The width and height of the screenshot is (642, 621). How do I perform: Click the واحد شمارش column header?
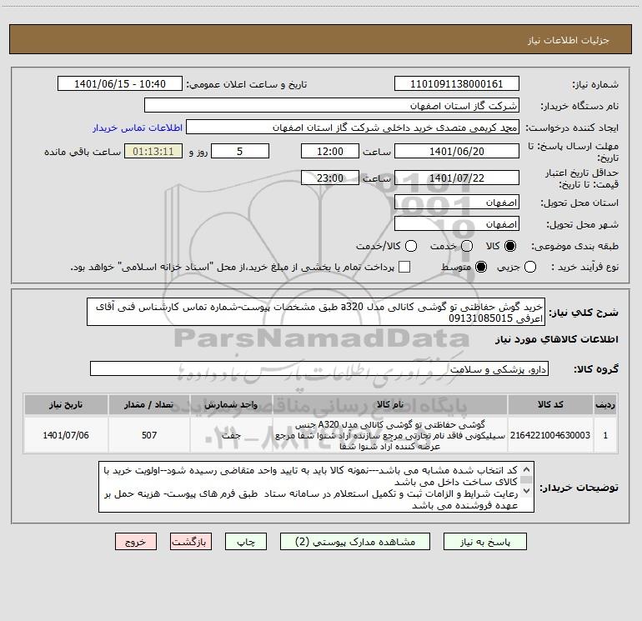[231, 404]
